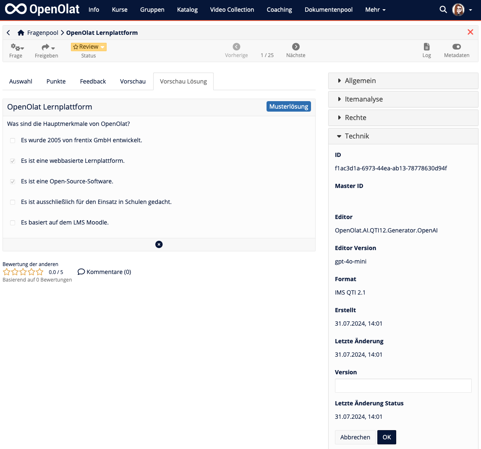Image resolution: width=481 pixels, height=449 pixels.
Task: Open the Frage gear menu
Action: tap(17, 47)
